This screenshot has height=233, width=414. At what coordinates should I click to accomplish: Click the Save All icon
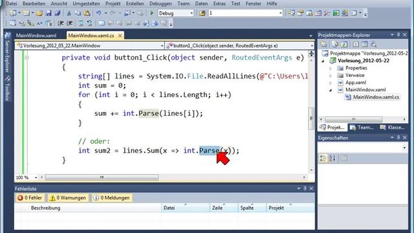pos(58,13)
